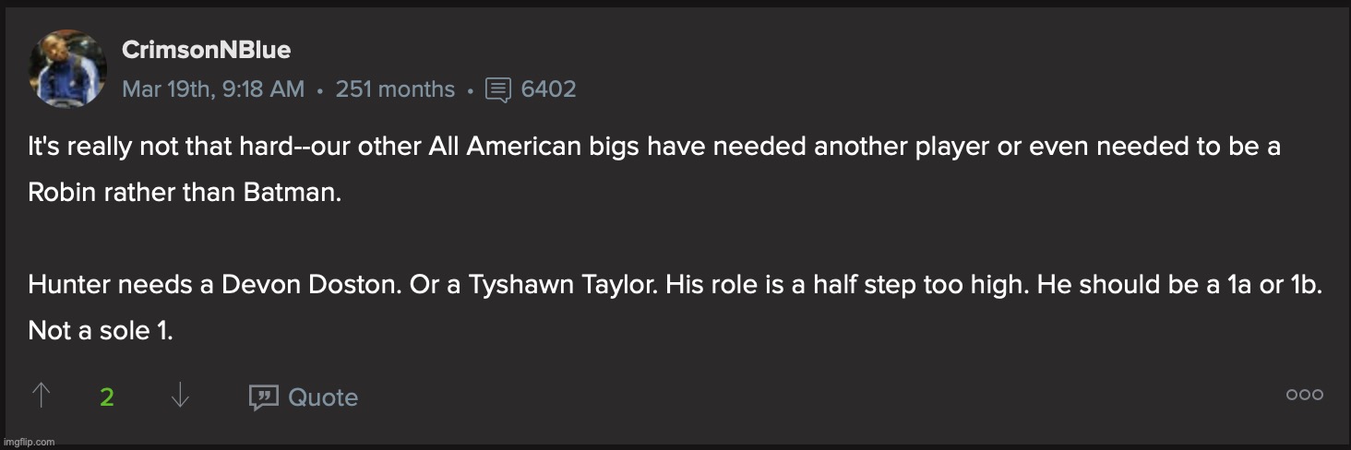This screenshot has height=450, width=1351.
Task: Open CrimsonNBlue's avatar picture
Action: point(67,67)
